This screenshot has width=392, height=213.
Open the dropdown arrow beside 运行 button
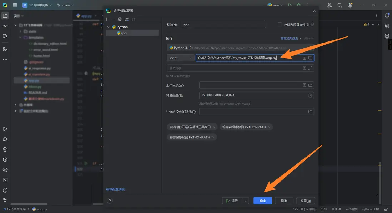245,201
